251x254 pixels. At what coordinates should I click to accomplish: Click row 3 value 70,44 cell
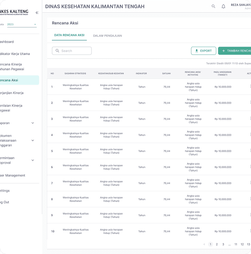[167, 119]
